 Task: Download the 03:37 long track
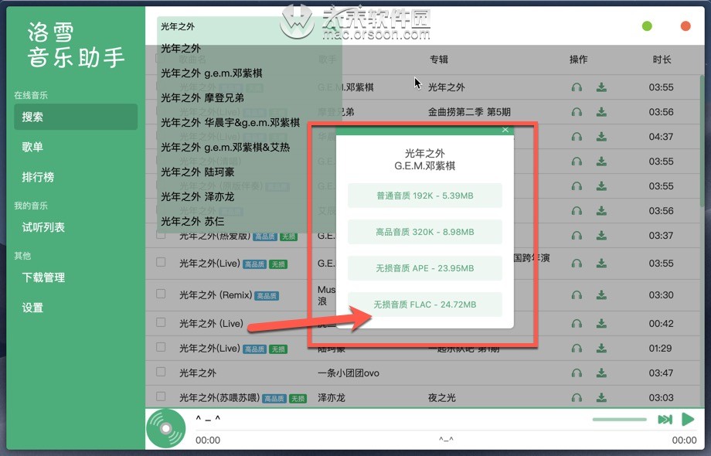(601, 235)
